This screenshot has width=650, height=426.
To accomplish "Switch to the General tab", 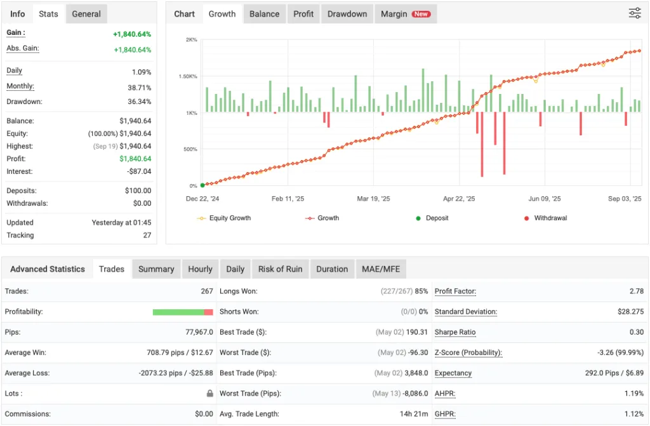I will click(86, 13).
